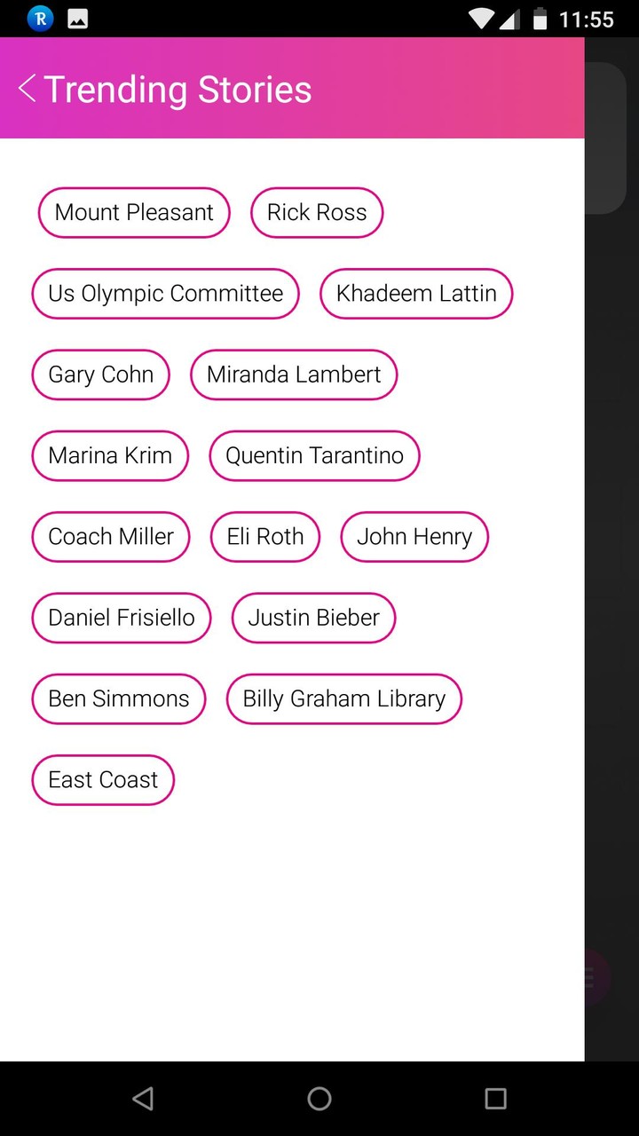Tap the partially hidden floating menu button
The width and height of the screenshot is (639, 1136).
pos(595,977)
